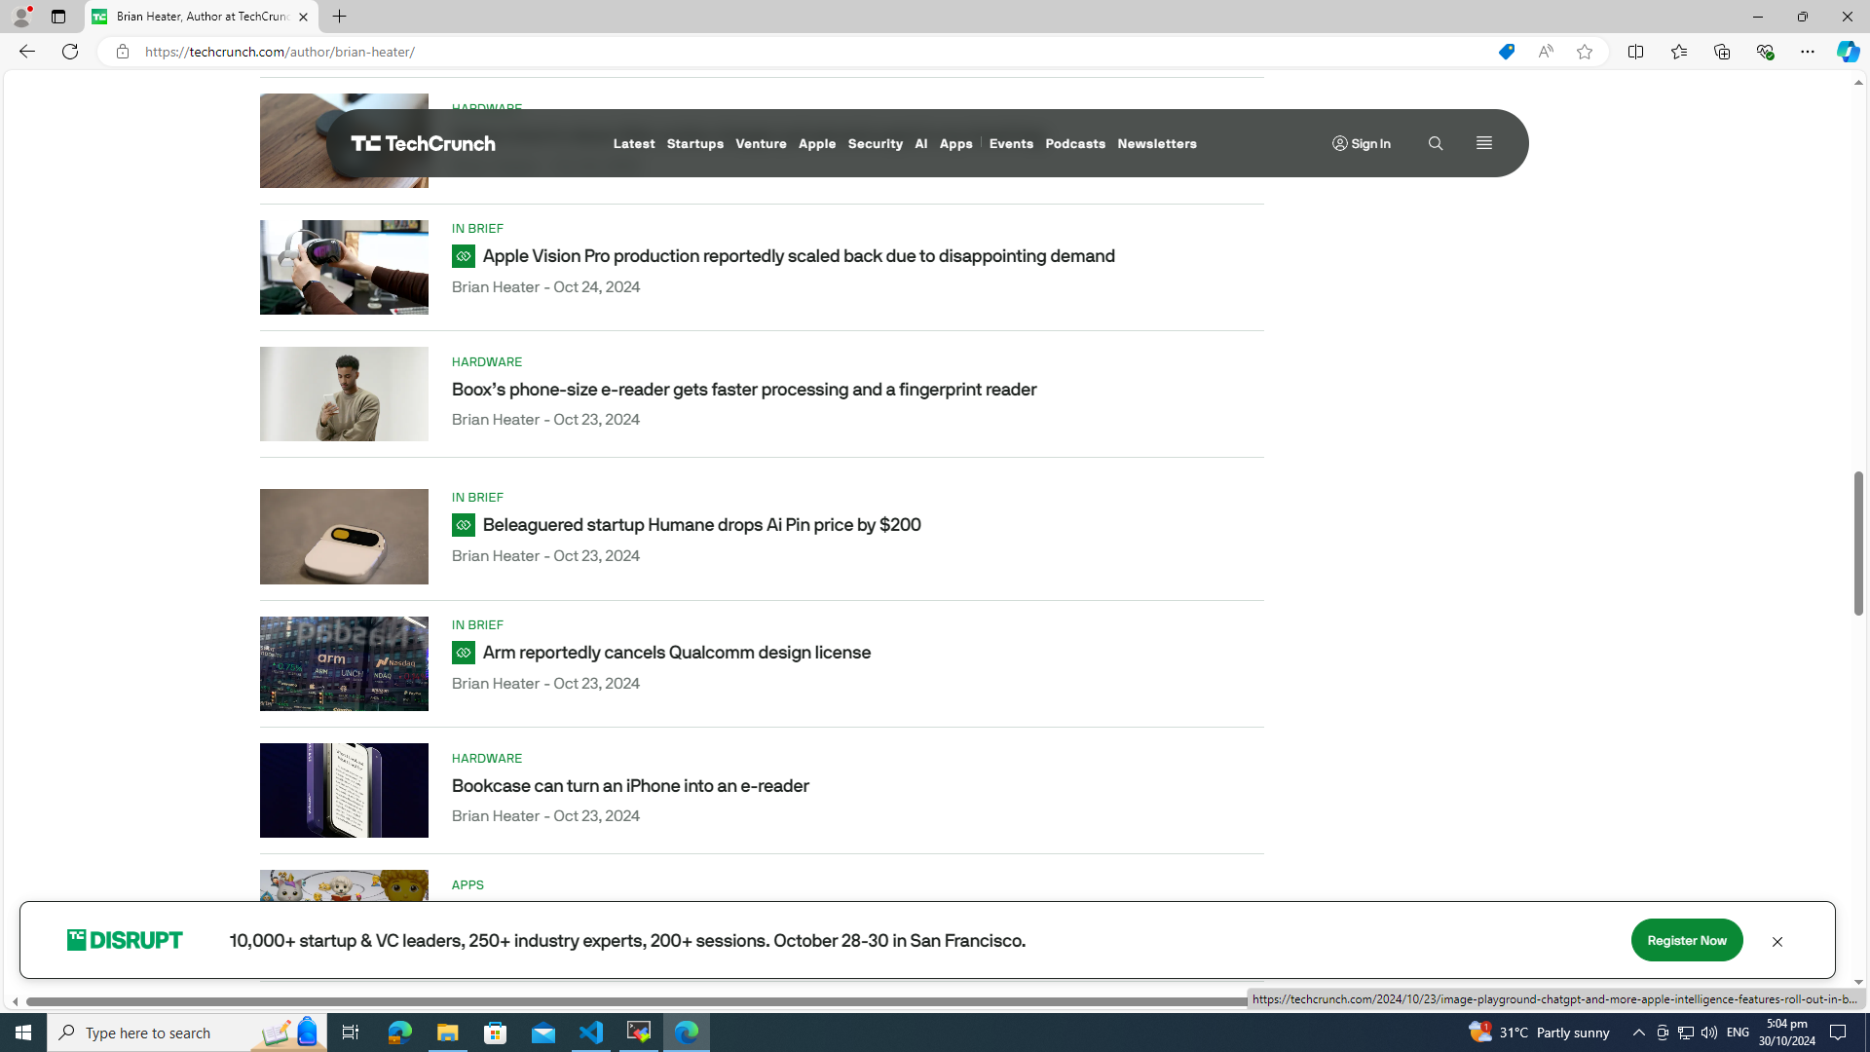The width and height of the screenshot is (1870, 1052).
Task: Click Arm Nasdaq thumbnail
Action: tap(344, 663)
